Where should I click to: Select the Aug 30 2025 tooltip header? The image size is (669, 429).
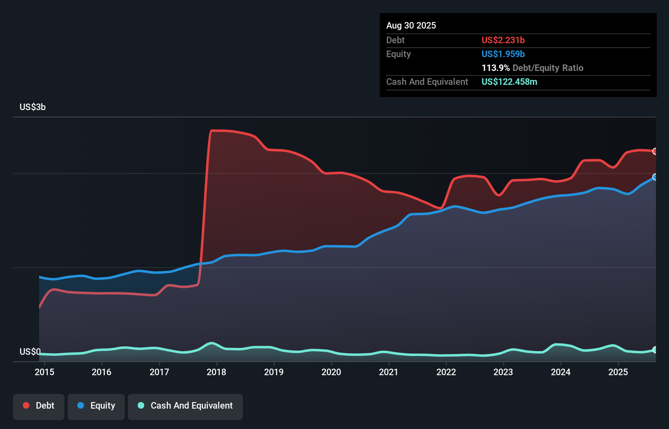[411, 25]
